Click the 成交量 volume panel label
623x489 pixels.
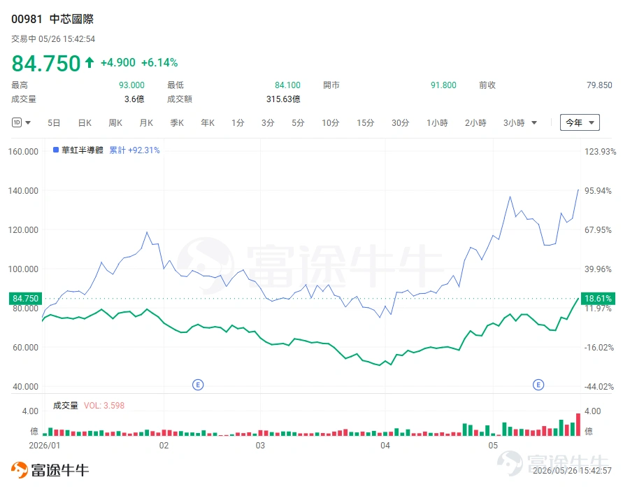click(x=66, y=406)
